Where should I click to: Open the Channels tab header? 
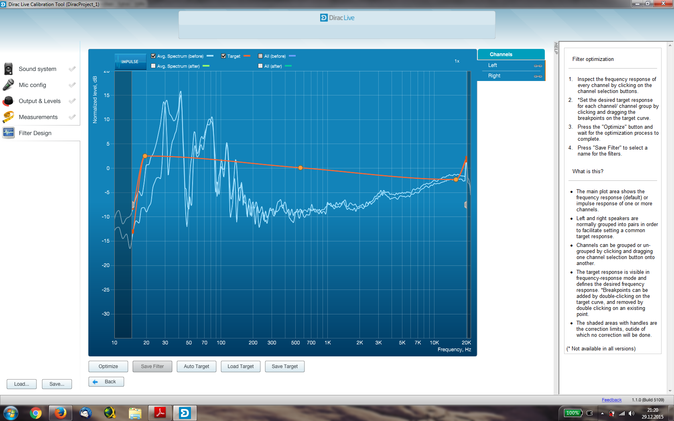click(501, 55)
